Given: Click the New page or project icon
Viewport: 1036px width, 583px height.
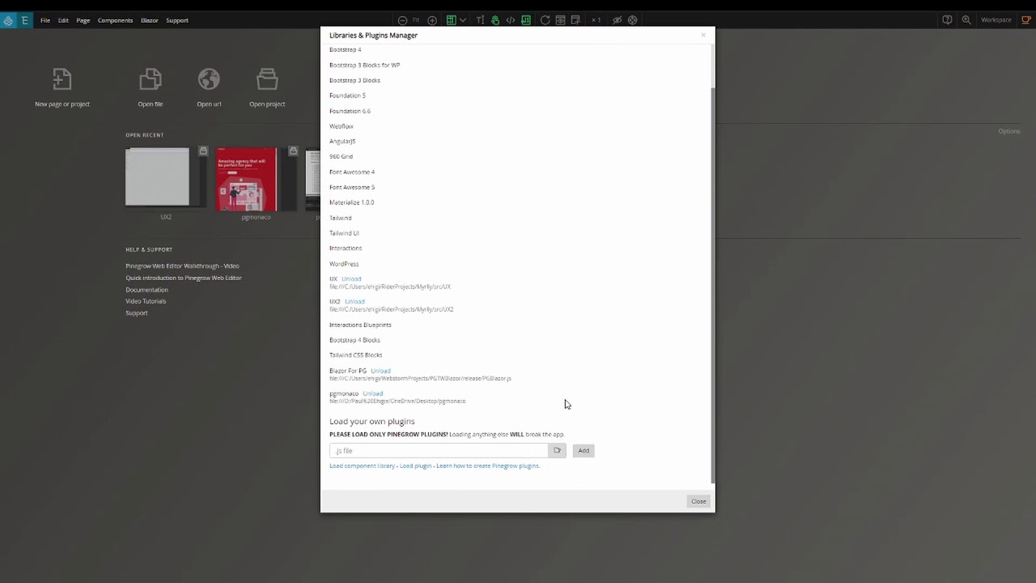Looking at the screenshot, I should click(62, 79).
